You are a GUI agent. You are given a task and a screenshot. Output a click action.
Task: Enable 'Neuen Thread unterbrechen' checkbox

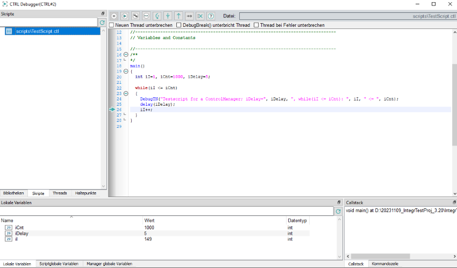(x=112, y=25)
